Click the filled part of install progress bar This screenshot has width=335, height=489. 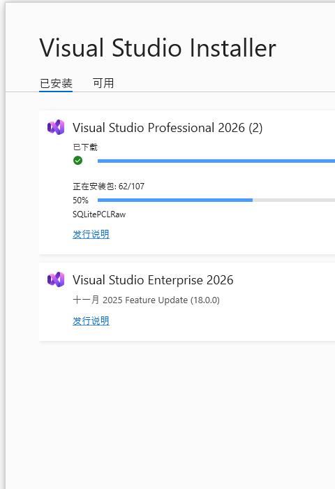(174, 200)
